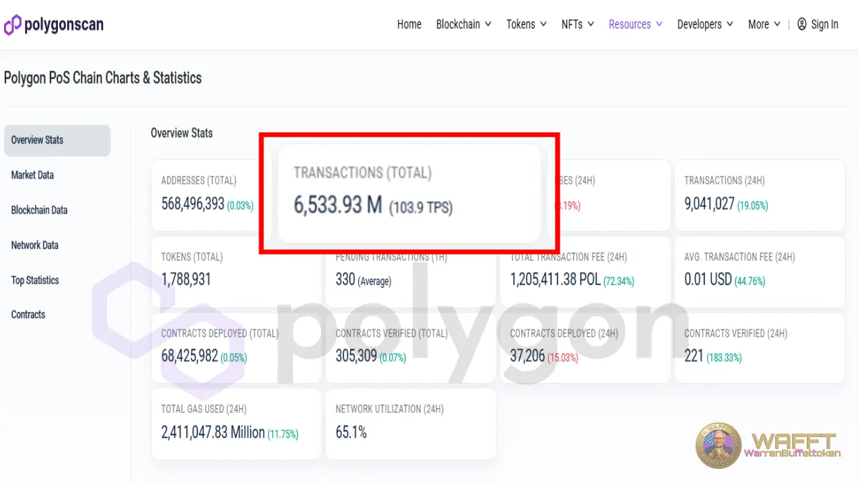The width and height of the screenshot is (862, 485).
Task: Open the More dropdown menu
Action: (764, 24)
